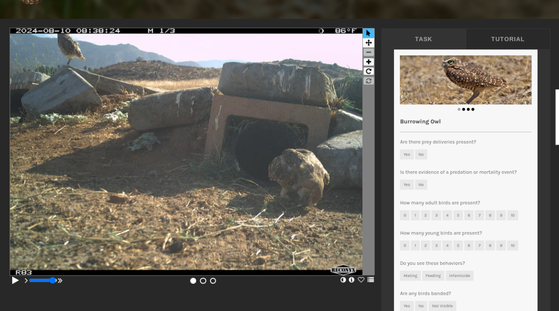The image size is (559, 311).
Task: Click the 'Burrowing Owl' heading text
Action: coord(420,122)
